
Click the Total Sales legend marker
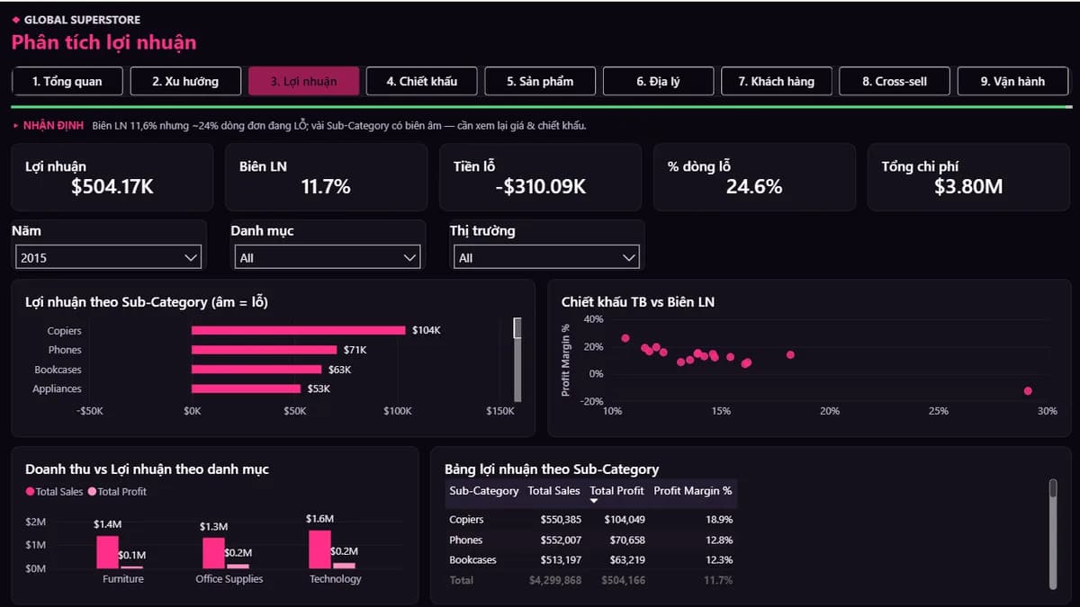[x=30, y=492]
